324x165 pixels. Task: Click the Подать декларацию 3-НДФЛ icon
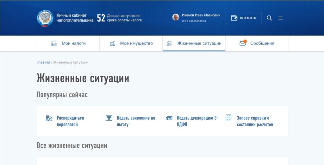[169, 118]
